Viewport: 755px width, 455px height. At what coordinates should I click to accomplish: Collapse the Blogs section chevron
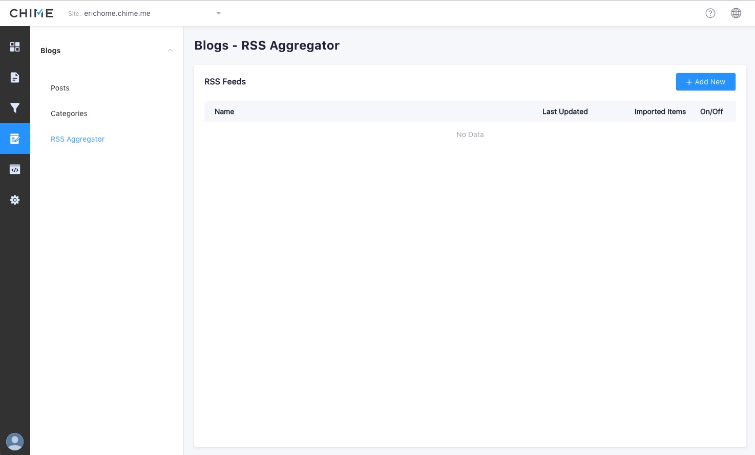170,51
